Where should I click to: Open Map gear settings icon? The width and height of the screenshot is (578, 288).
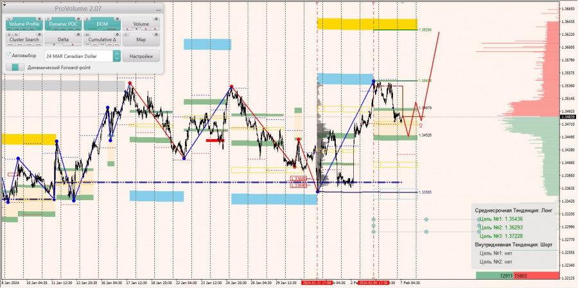pyautogui.click(x=156, y=34)
